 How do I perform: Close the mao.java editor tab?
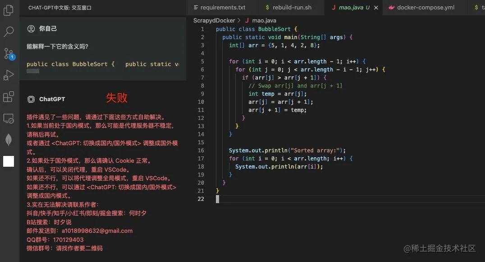click(377, 8)
